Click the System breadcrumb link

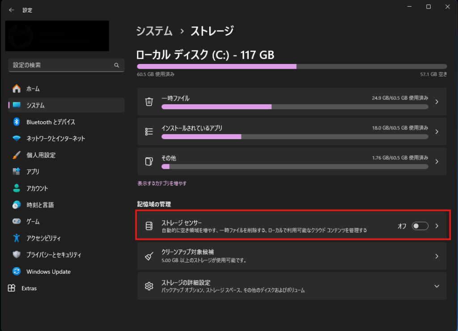pyautogui.click(x=154, y=31)
